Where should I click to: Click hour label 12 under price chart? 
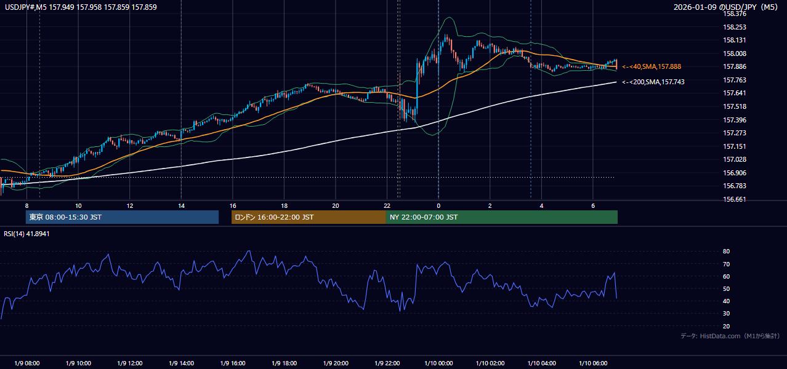tap(129, 205)
